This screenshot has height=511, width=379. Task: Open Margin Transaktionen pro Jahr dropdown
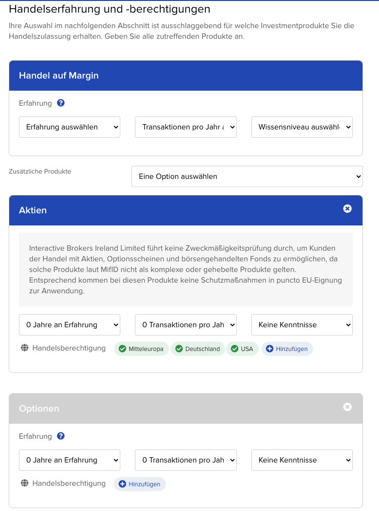(x=186, y=127)
